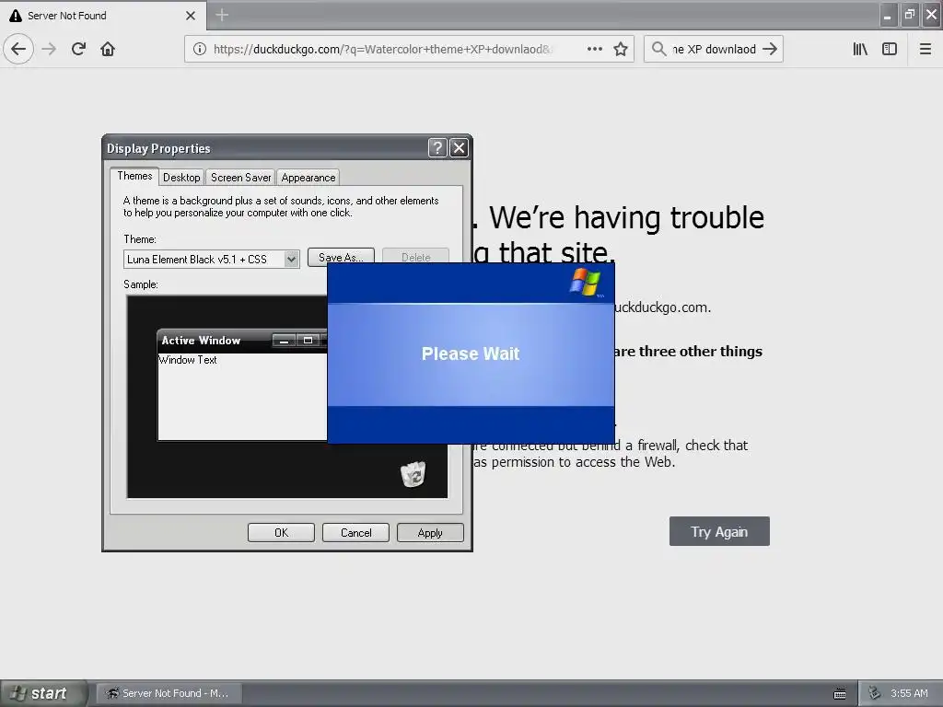The width and height of the screenshot is (943, 707).
Task: Click the Luna Element Black theme combo box
Action: [211, 260]
